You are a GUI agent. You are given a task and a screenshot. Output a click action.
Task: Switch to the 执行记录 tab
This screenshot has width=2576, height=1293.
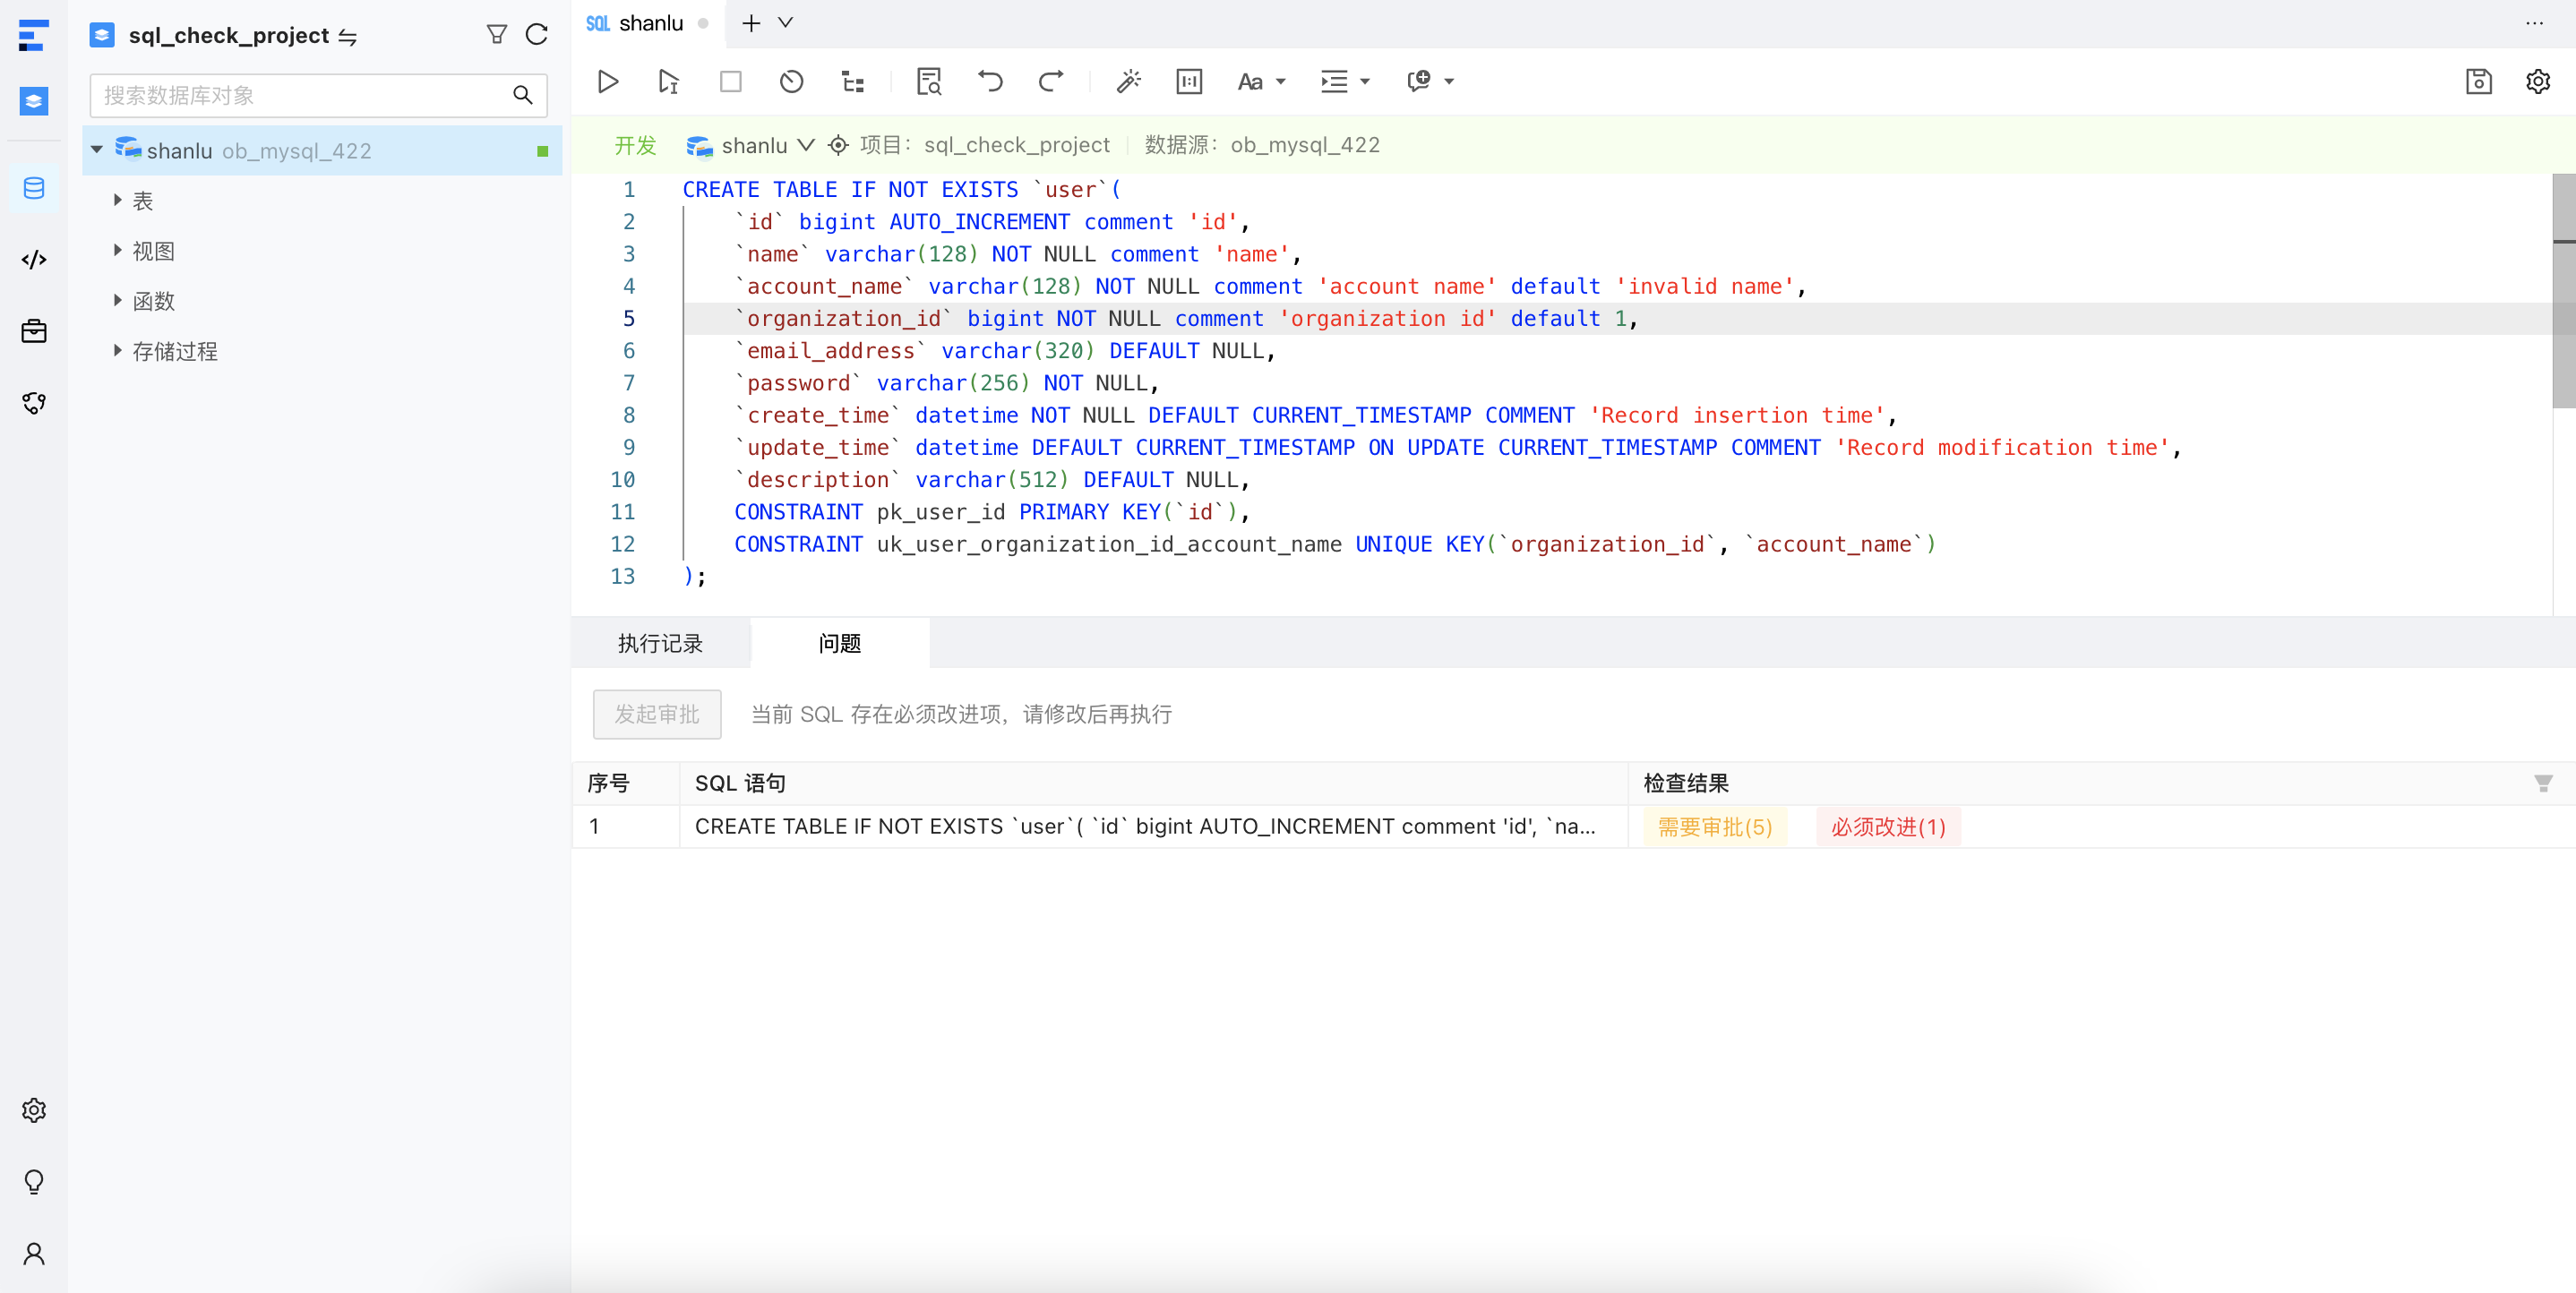660,643
